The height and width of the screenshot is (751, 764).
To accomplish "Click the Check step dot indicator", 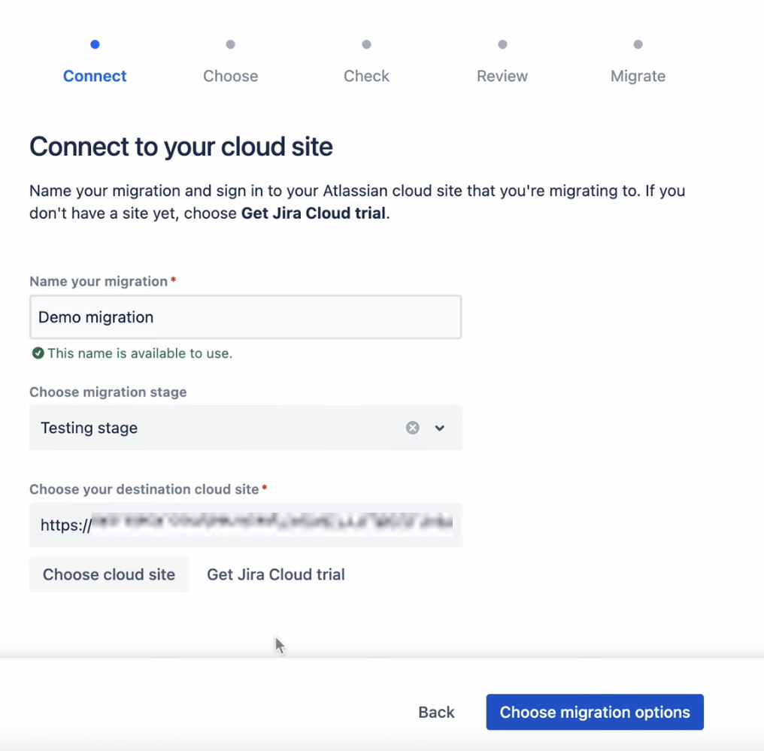I will 366,44.
